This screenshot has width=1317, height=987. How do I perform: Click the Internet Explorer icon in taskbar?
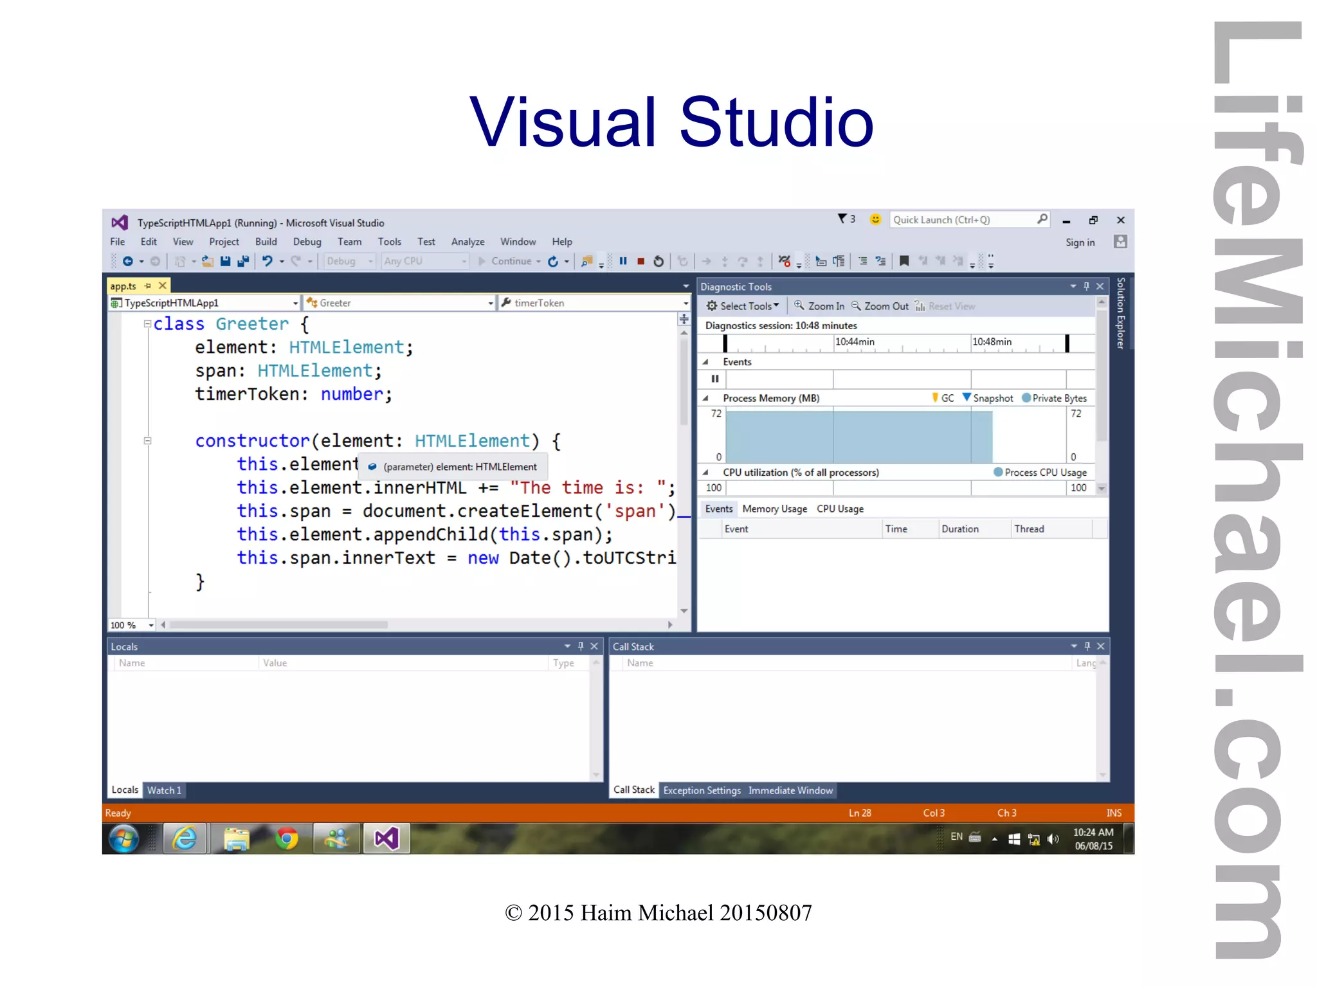click(185, 839)
